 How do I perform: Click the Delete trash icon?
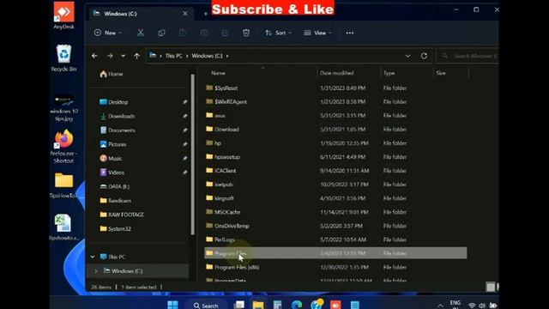click(x=246, y=33)
